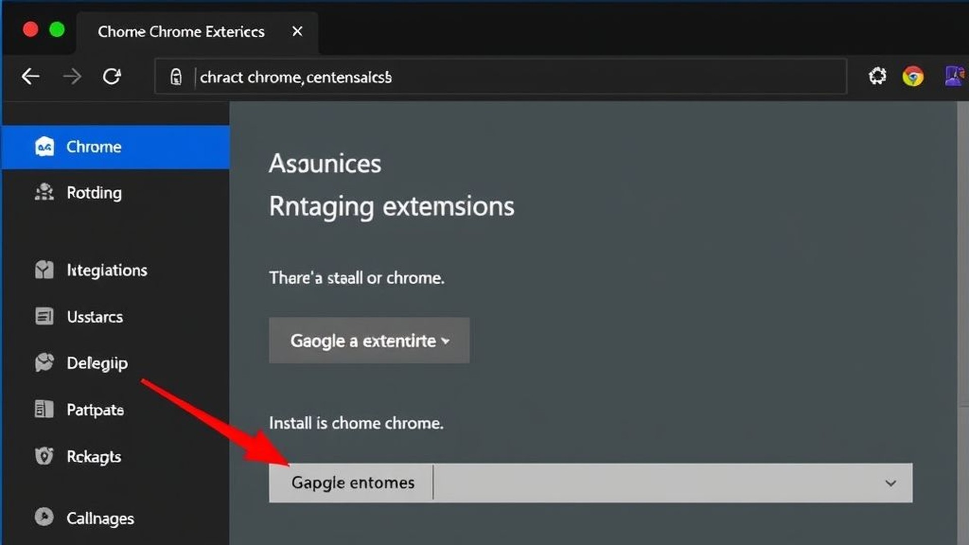Screen dimensions: 969x545
Task: Select 'Chrome' in the left navigation menu
Action: [x=93, y=147]
